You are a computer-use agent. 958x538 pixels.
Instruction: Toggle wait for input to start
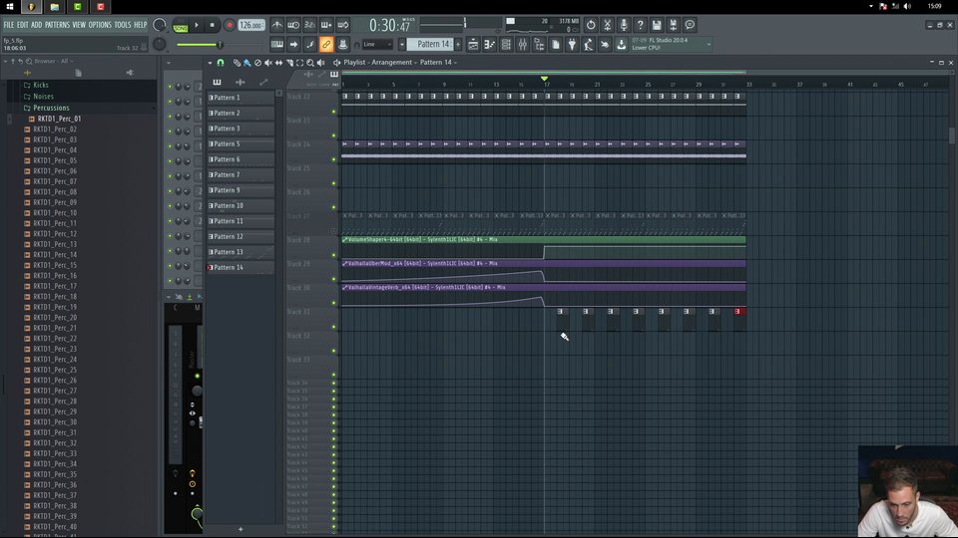point(293,25)
